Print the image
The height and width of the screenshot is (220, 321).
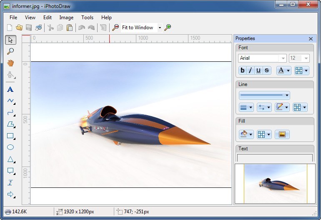[x=38, y=28]
